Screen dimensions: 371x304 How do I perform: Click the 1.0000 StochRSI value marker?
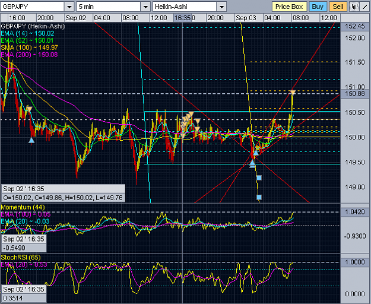355,262
